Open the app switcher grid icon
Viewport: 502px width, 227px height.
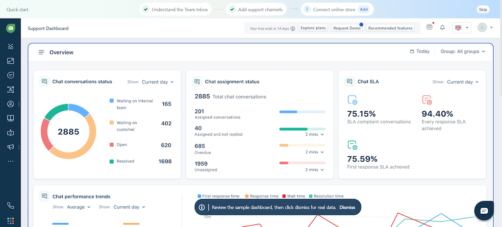tap(10, 221)
